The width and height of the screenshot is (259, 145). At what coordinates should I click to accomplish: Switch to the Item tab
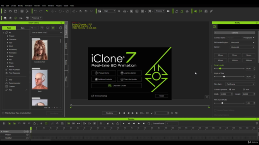(23, 28)
